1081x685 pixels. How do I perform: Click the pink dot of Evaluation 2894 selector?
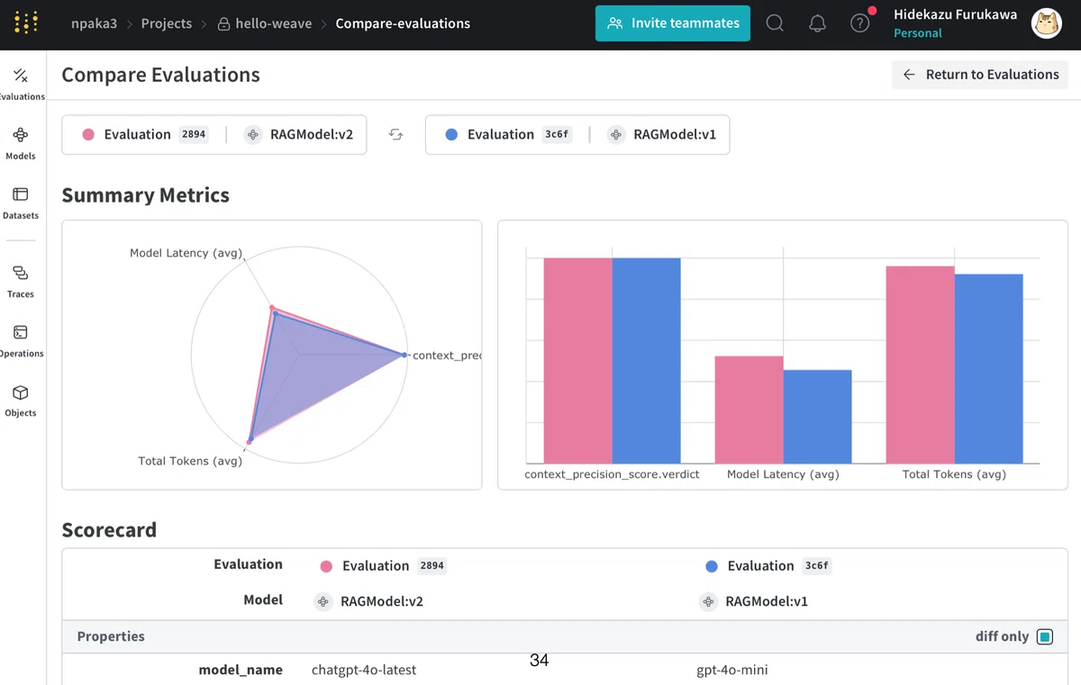pos(88,134)
